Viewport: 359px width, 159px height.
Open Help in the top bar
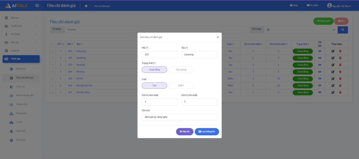[294, 6]
